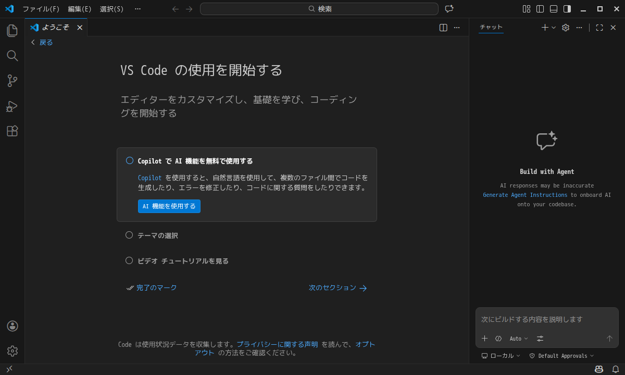Open chat settings with the gear icon
Image resolution: width=625 pixels, height=375 pixels.
(565, 27)
